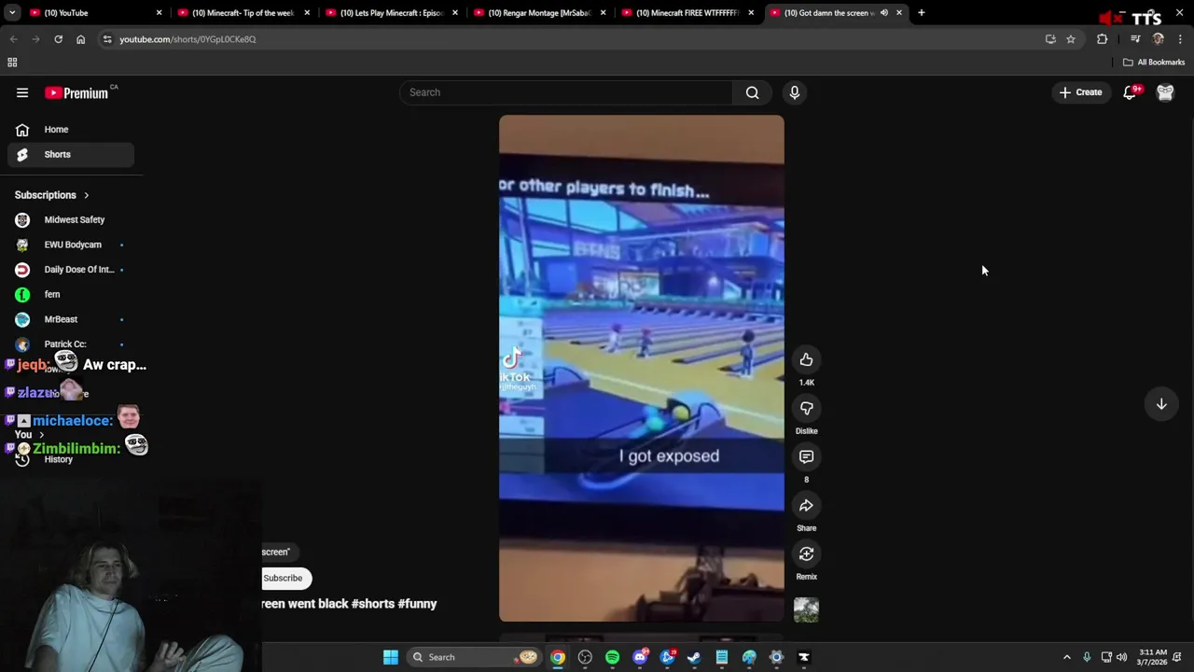Switch to the Minecraft Tip of the week tab

tap(243, 13)
